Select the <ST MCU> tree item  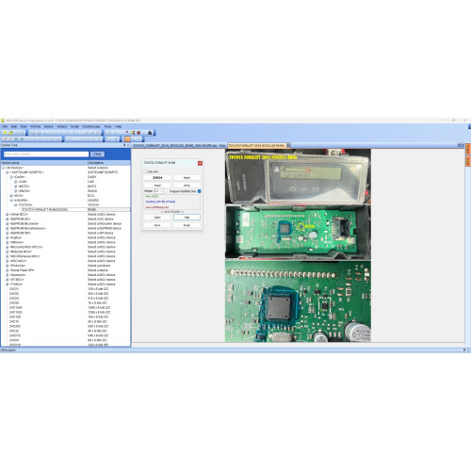pyautogui.click(x=17, y=280)
